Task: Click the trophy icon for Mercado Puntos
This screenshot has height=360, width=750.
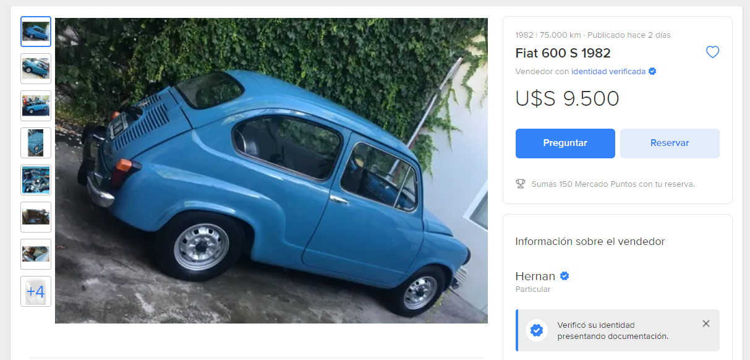Action: pyautogui.click(x=521, y=184)
